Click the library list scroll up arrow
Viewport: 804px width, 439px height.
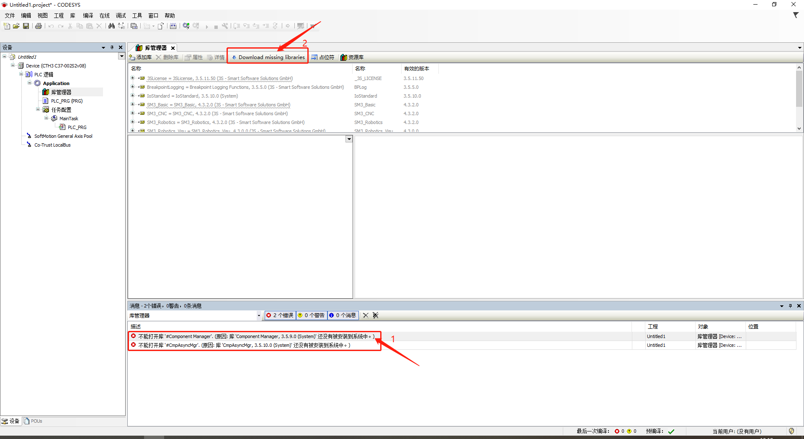point(799,67)
